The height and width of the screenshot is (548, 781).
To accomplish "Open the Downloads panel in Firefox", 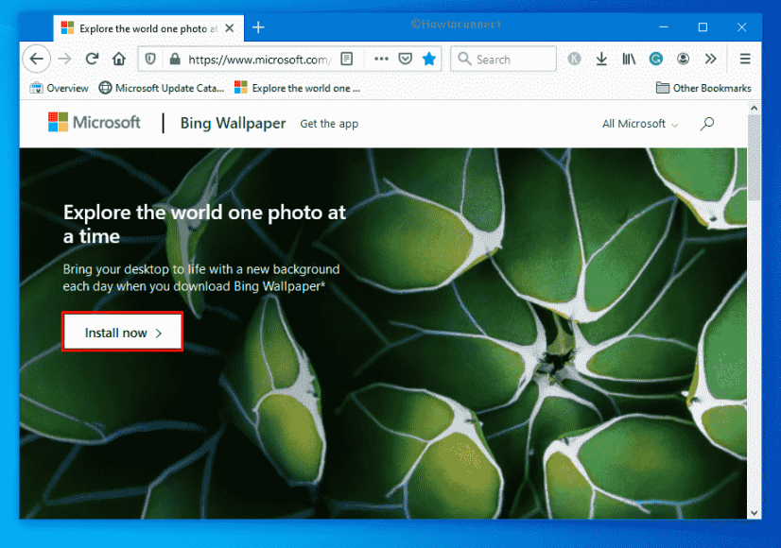I will (x=601, y=59).
